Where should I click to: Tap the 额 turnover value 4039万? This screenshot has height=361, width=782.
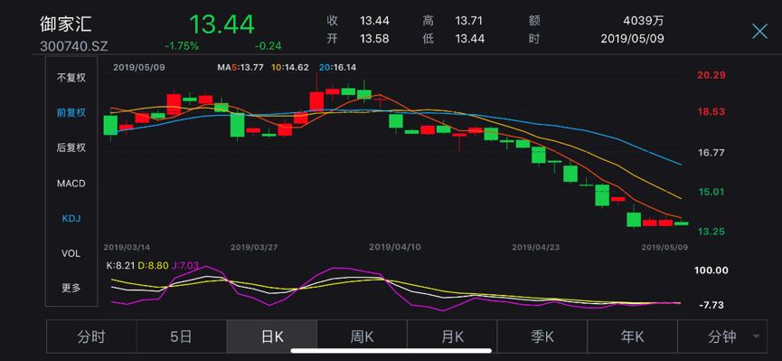tap(644, 21)
